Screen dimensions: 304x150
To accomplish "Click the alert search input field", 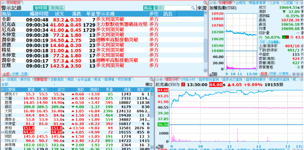I will (181, 8).
